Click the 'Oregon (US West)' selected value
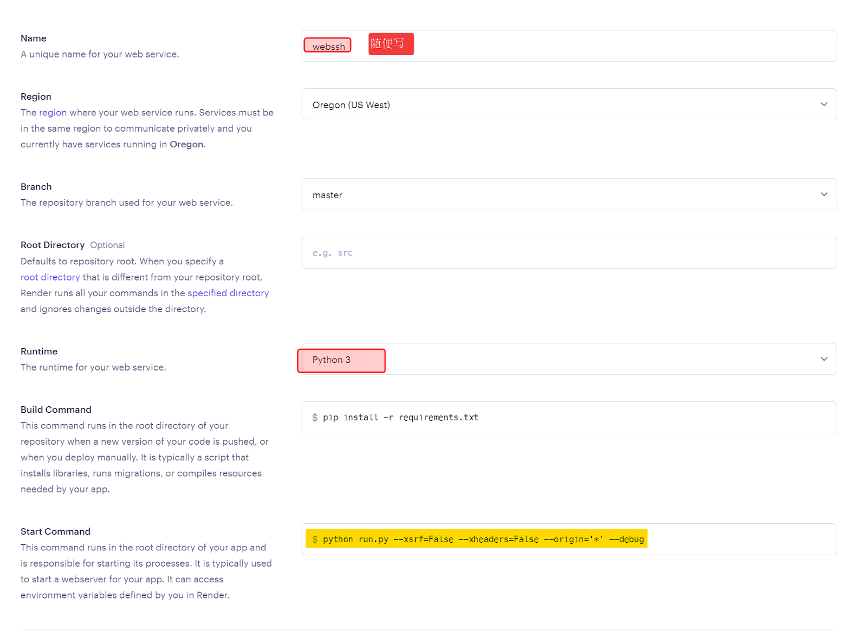The width and height of the screenshot is (867, 631). pos(351,105)
